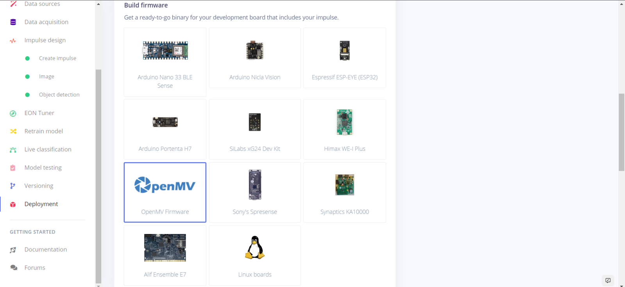
Task: Click the green dot beside Create impulse
Action: click(x=27, y=58)
